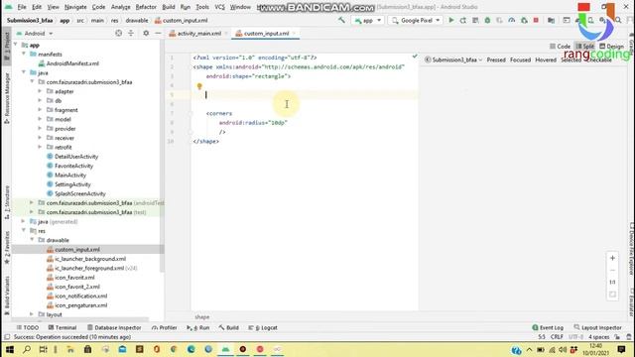Open the Logcat tool window

click(x=263, y=327)
